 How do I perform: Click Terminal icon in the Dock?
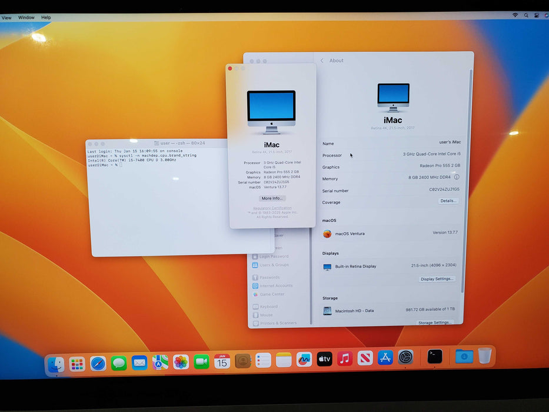(435, 357)
